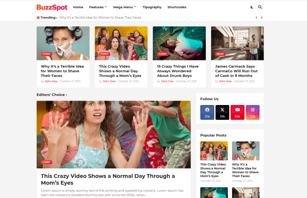The image size is (307, 198).
Task: Click the BuzzSpot logo
Action: 52,7
